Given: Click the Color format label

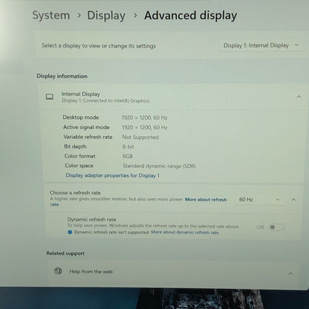Looking at the screenshot, I should [79, 156].
